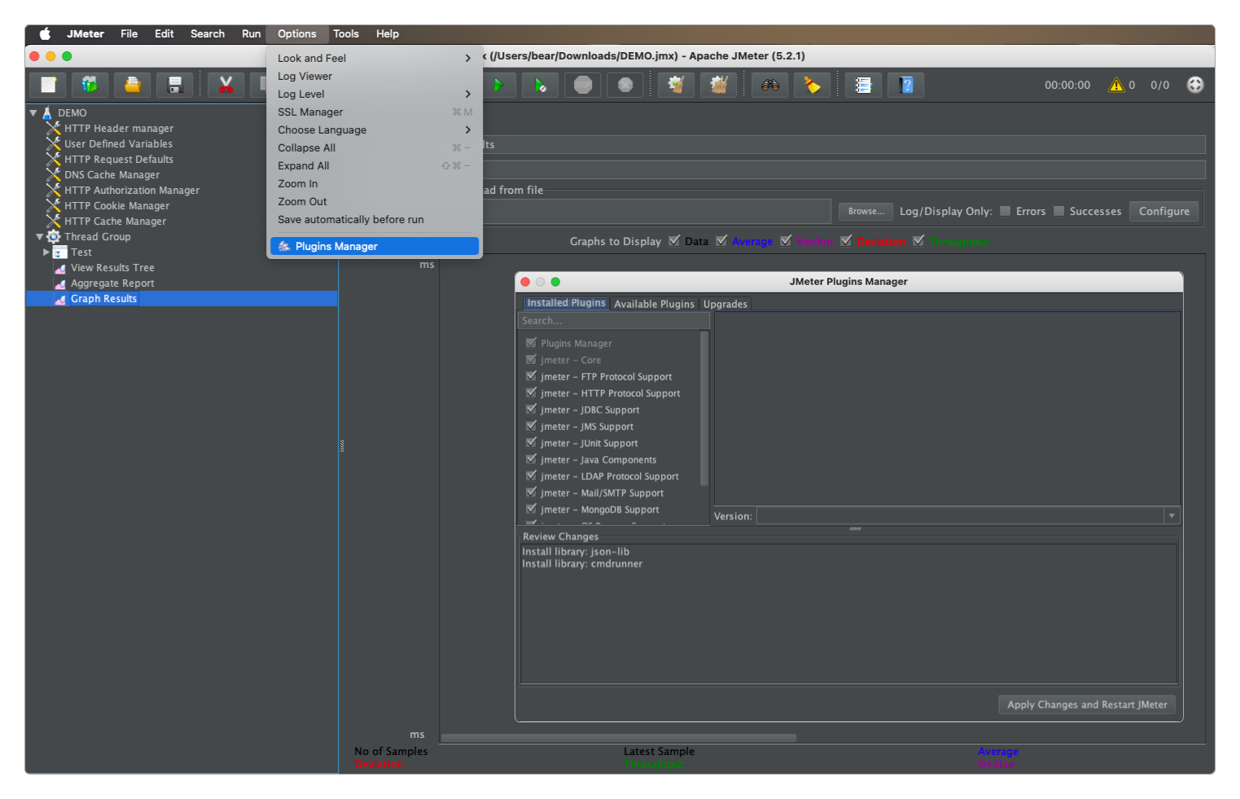This screenshot has width=1240, height=799.
Task: Click the Cut scissors toolbar icon
Action: point(226,85)
